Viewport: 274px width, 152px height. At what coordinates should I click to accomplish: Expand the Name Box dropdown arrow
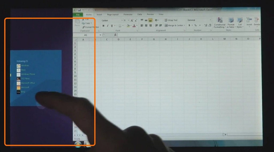100,35
